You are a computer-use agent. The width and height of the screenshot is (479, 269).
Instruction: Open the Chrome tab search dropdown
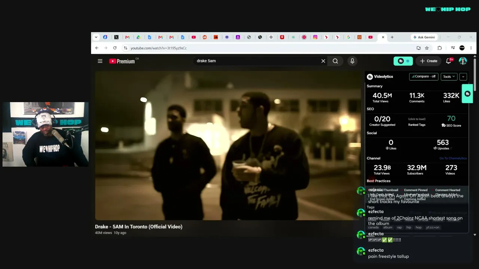point(96,37)
